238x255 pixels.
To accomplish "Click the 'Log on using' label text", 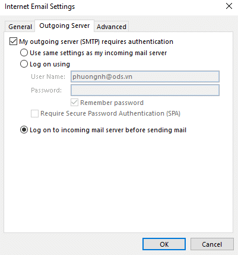I will 50,64.
